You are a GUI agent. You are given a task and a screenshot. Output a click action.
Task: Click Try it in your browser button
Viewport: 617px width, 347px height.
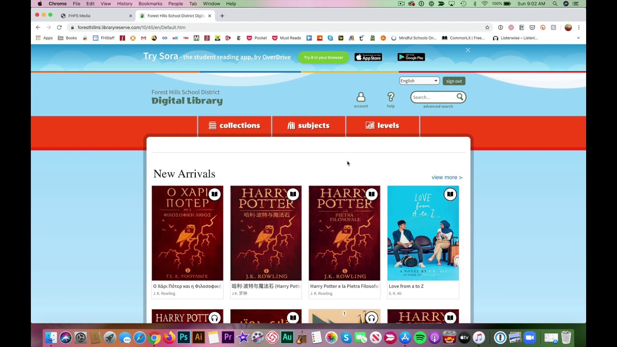click(323, 57)
